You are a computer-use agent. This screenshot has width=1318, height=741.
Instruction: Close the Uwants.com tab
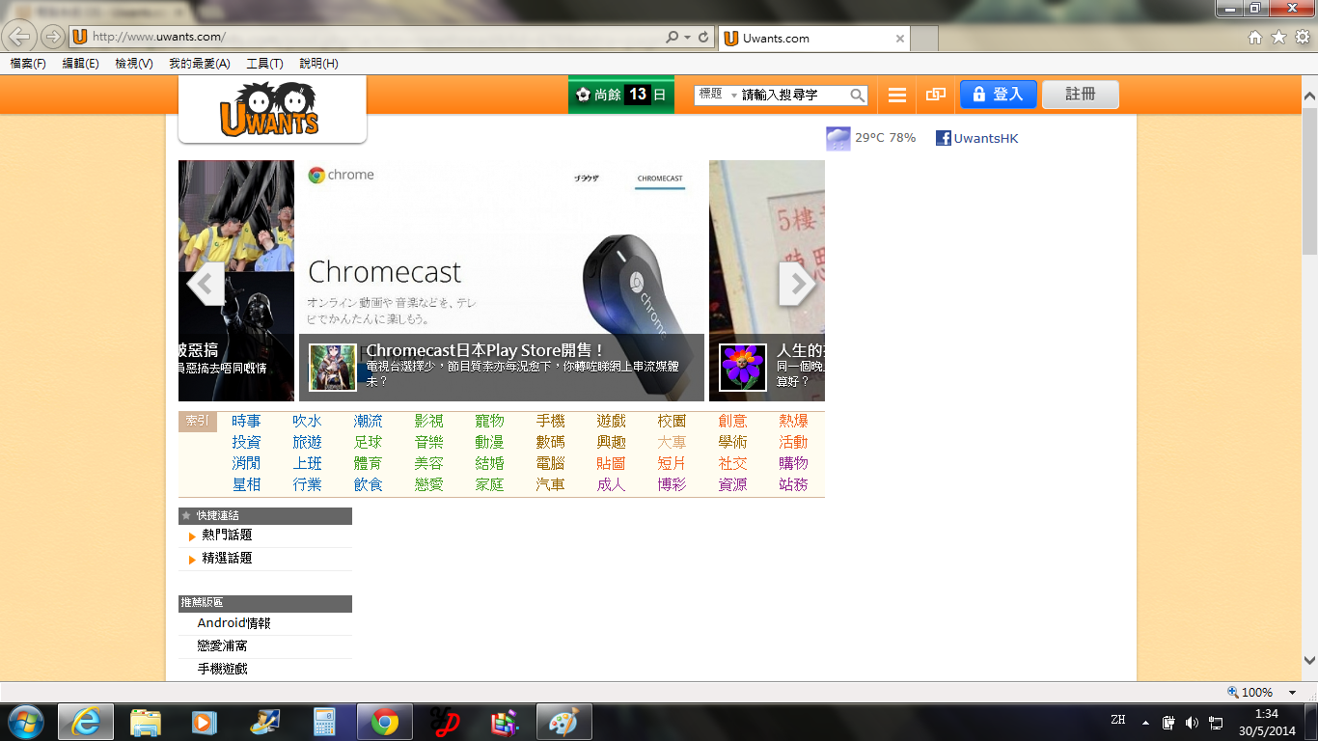pos(900,39)
